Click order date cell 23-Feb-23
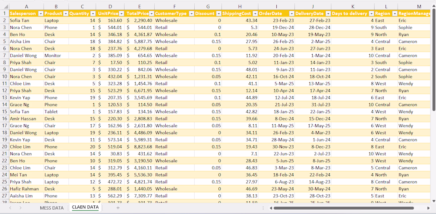 (276, 20)
